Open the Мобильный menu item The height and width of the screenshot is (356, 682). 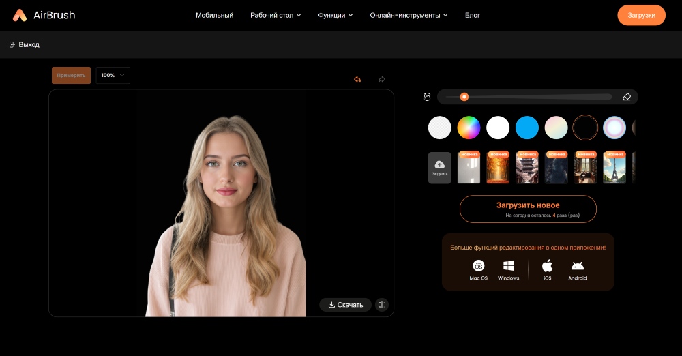click(214, 15)
